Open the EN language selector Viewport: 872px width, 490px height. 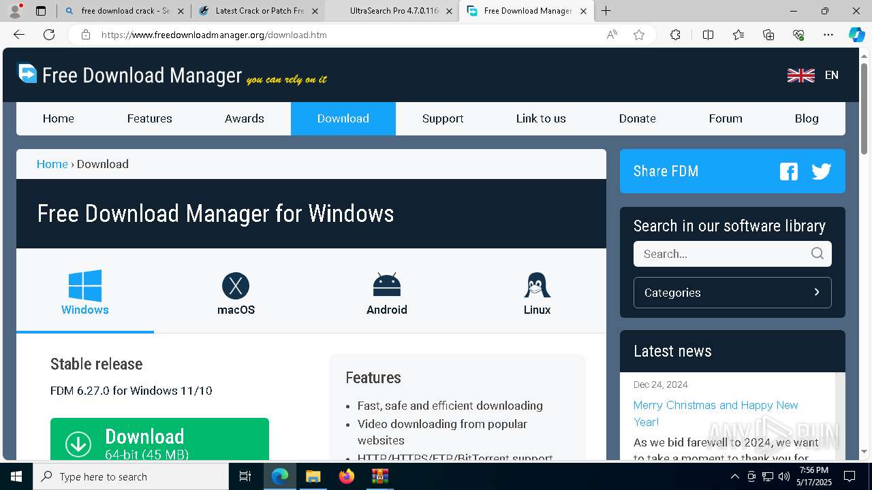tap(831, 76)
